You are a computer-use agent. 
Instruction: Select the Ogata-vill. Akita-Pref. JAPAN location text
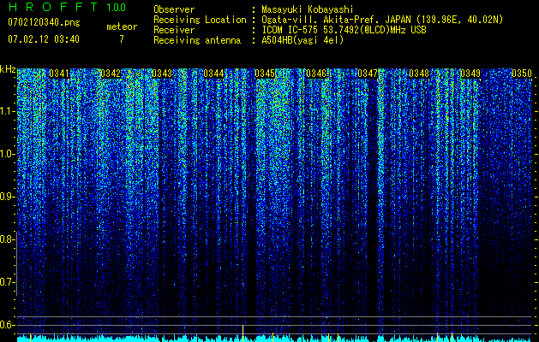[x=380, y=20]
